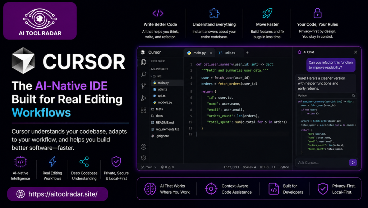Click the EXPLORER panel heading
The image size is (368, 208).
(158, 61)
